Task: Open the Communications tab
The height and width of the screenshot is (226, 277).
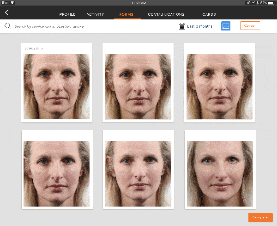Action: click(x=166, y=14)
